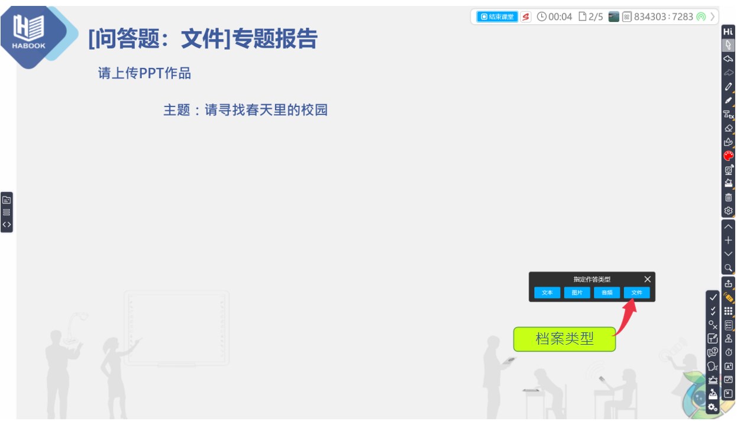737x421 pixels.
Task: Open the settings gear in right toolbar
Action: (x=728, y=210)
